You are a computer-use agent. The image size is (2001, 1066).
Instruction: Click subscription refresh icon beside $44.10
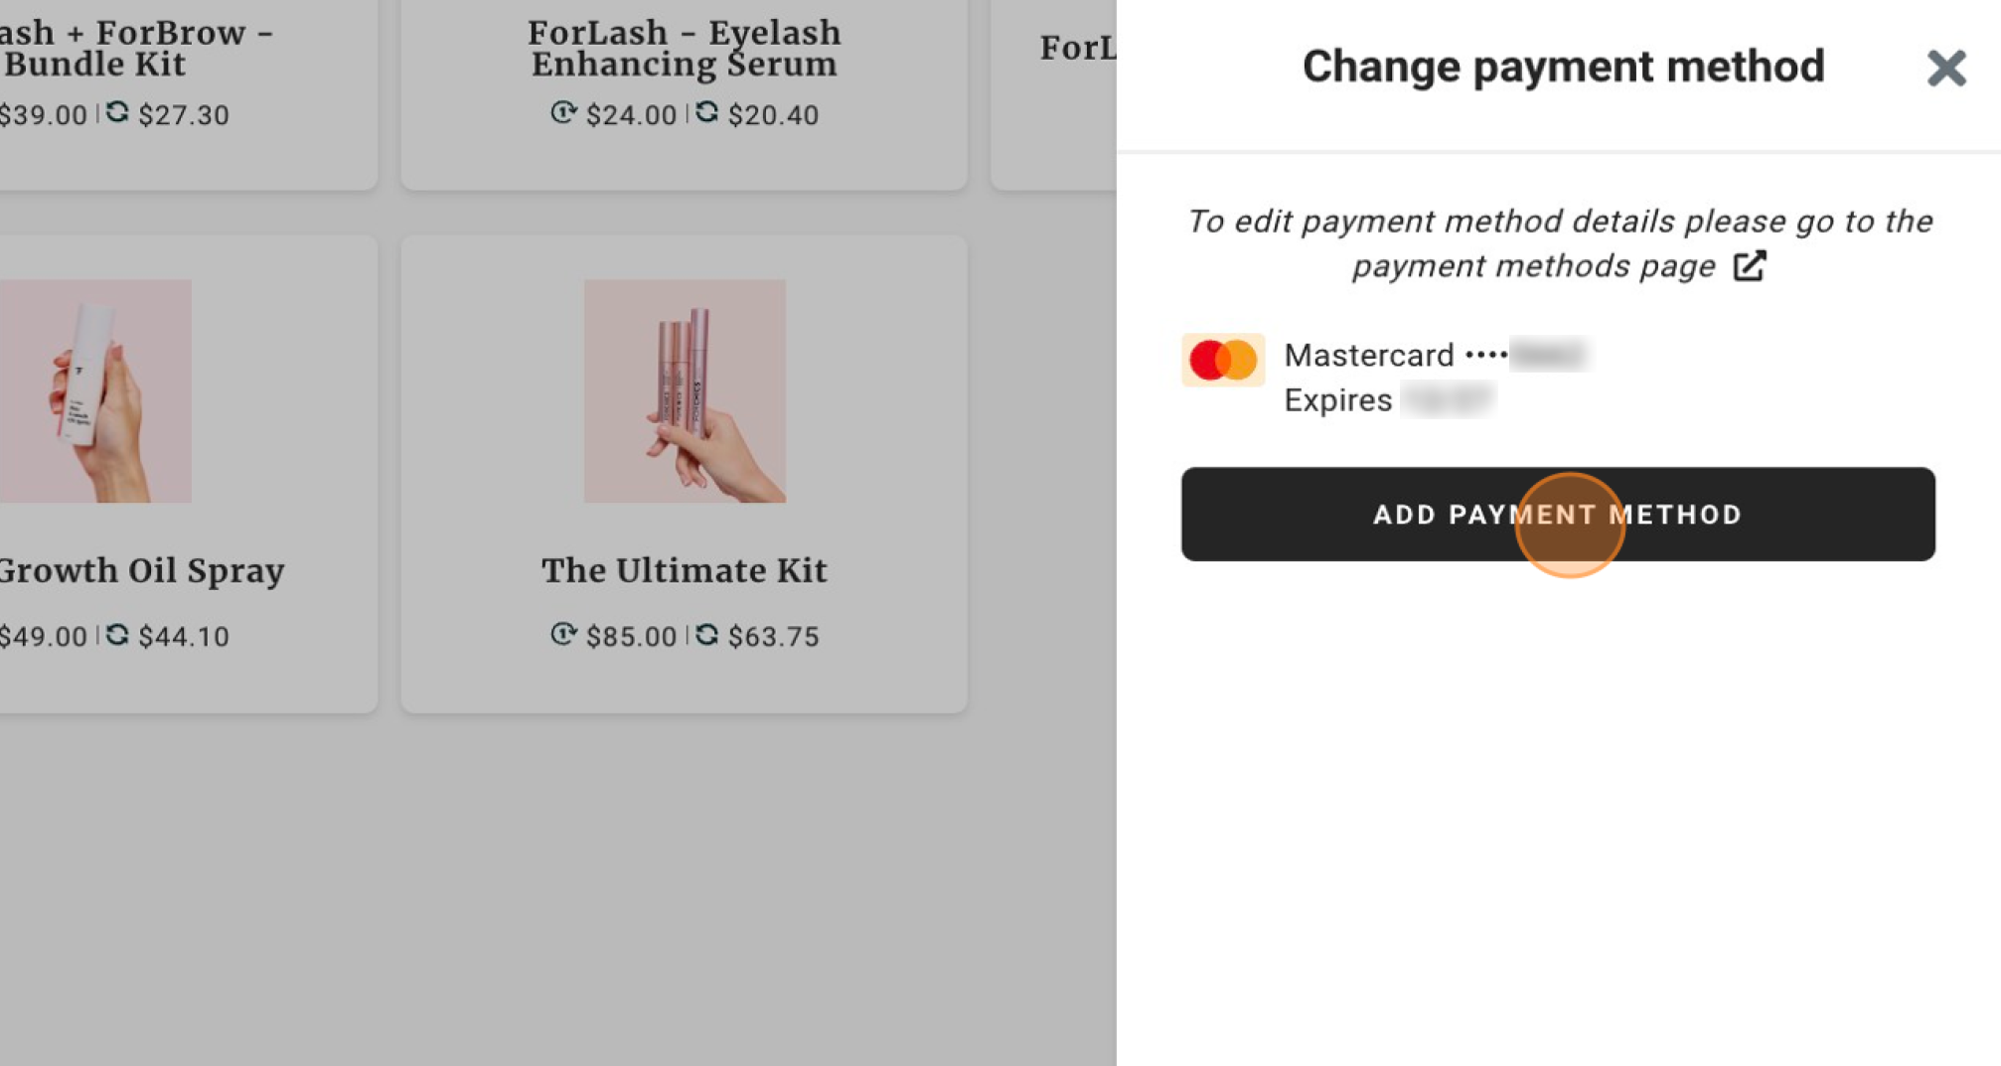click(x=117, y=634)
